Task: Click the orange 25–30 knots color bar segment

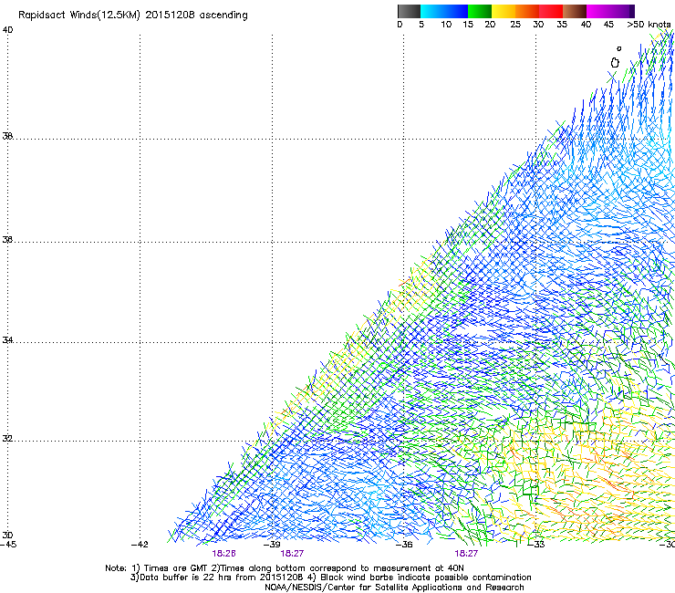Action: [527, 11]
